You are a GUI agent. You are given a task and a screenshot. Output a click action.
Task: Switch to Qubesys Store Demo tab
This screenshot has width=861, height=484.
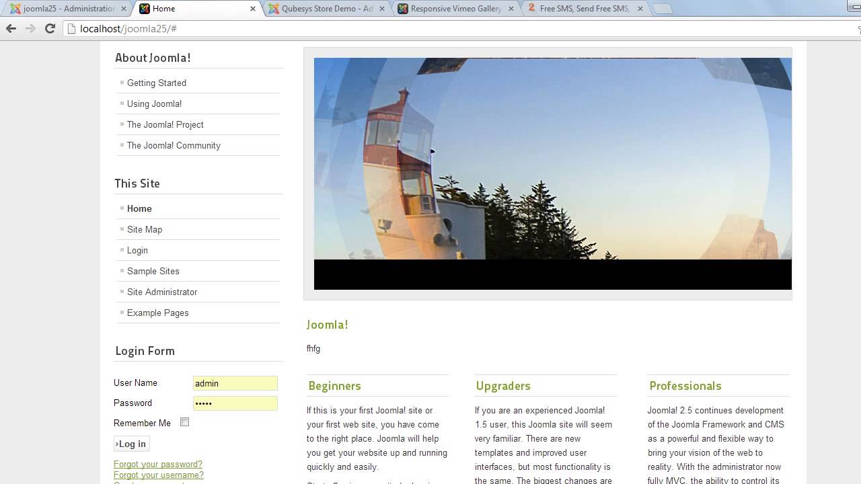(x=328, y=9)
